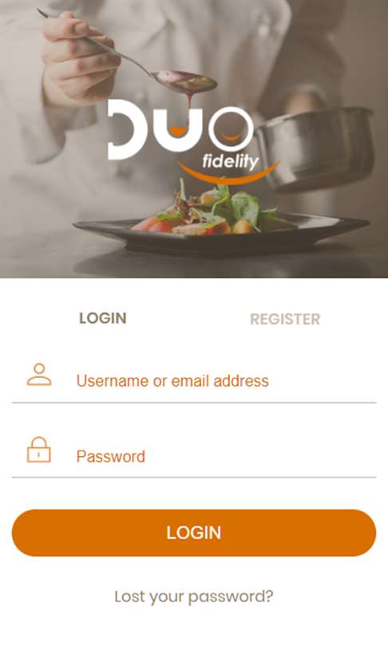
Task: Click the user profile icon beside username
Action: pos(39,375)
